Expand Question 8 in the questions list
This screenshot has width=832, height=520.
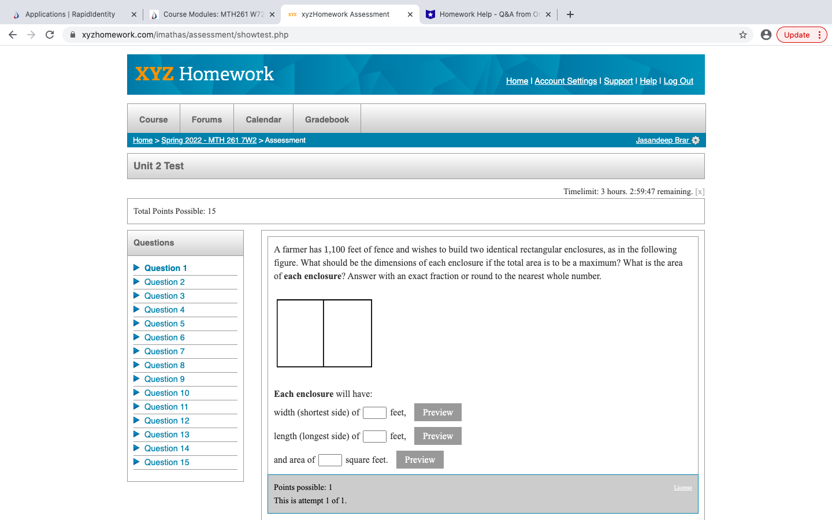tap(164, 365)
